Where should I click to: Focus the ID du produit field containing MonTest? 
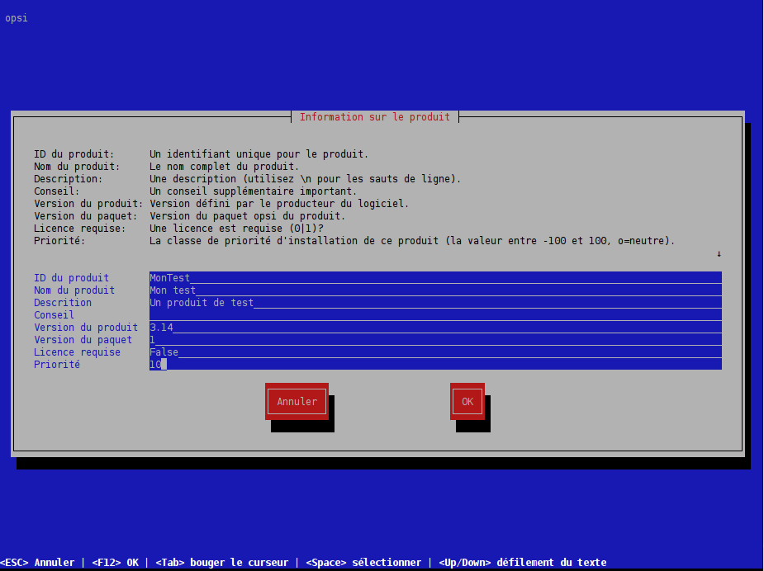(x=435, y=277)
